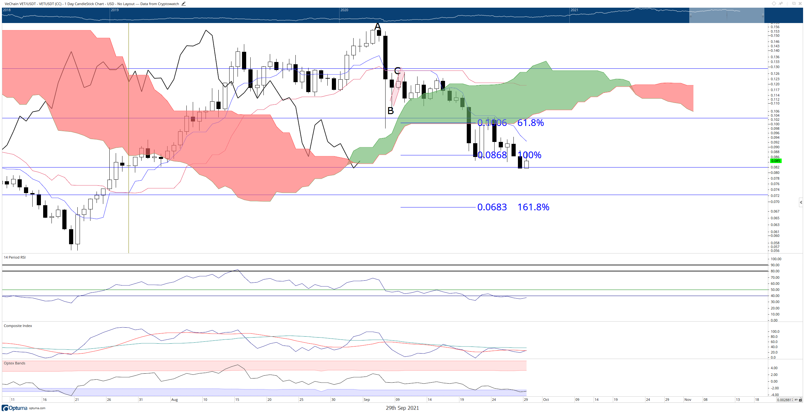Image resolution: width=805 pixels, height=413 pixels.
Task: Close the chart with X icon
Action: click(x=800, y=4)
